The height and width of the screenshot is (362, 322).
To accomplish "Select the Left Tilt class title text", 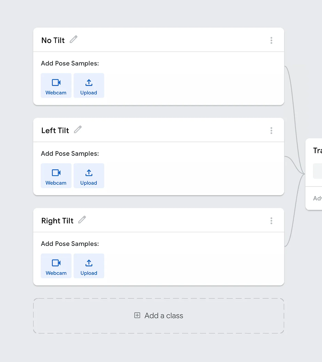I will point(55,131).
